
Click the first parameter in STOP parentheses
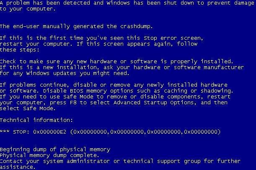pyautogui.click(x=90, y=131)
